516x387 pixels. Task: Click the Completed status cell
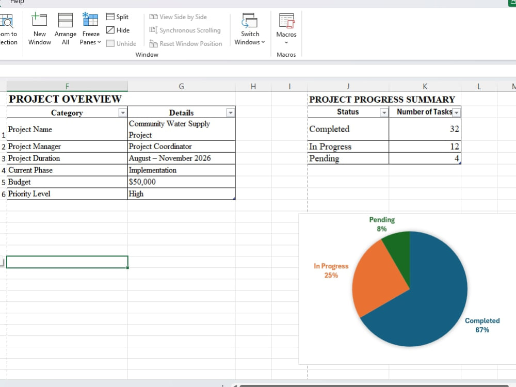point(348,129)
